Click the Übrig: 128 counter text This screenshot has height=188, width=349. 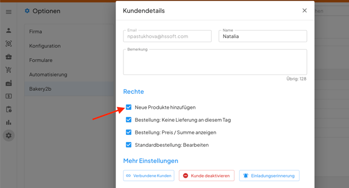point(296,79)
